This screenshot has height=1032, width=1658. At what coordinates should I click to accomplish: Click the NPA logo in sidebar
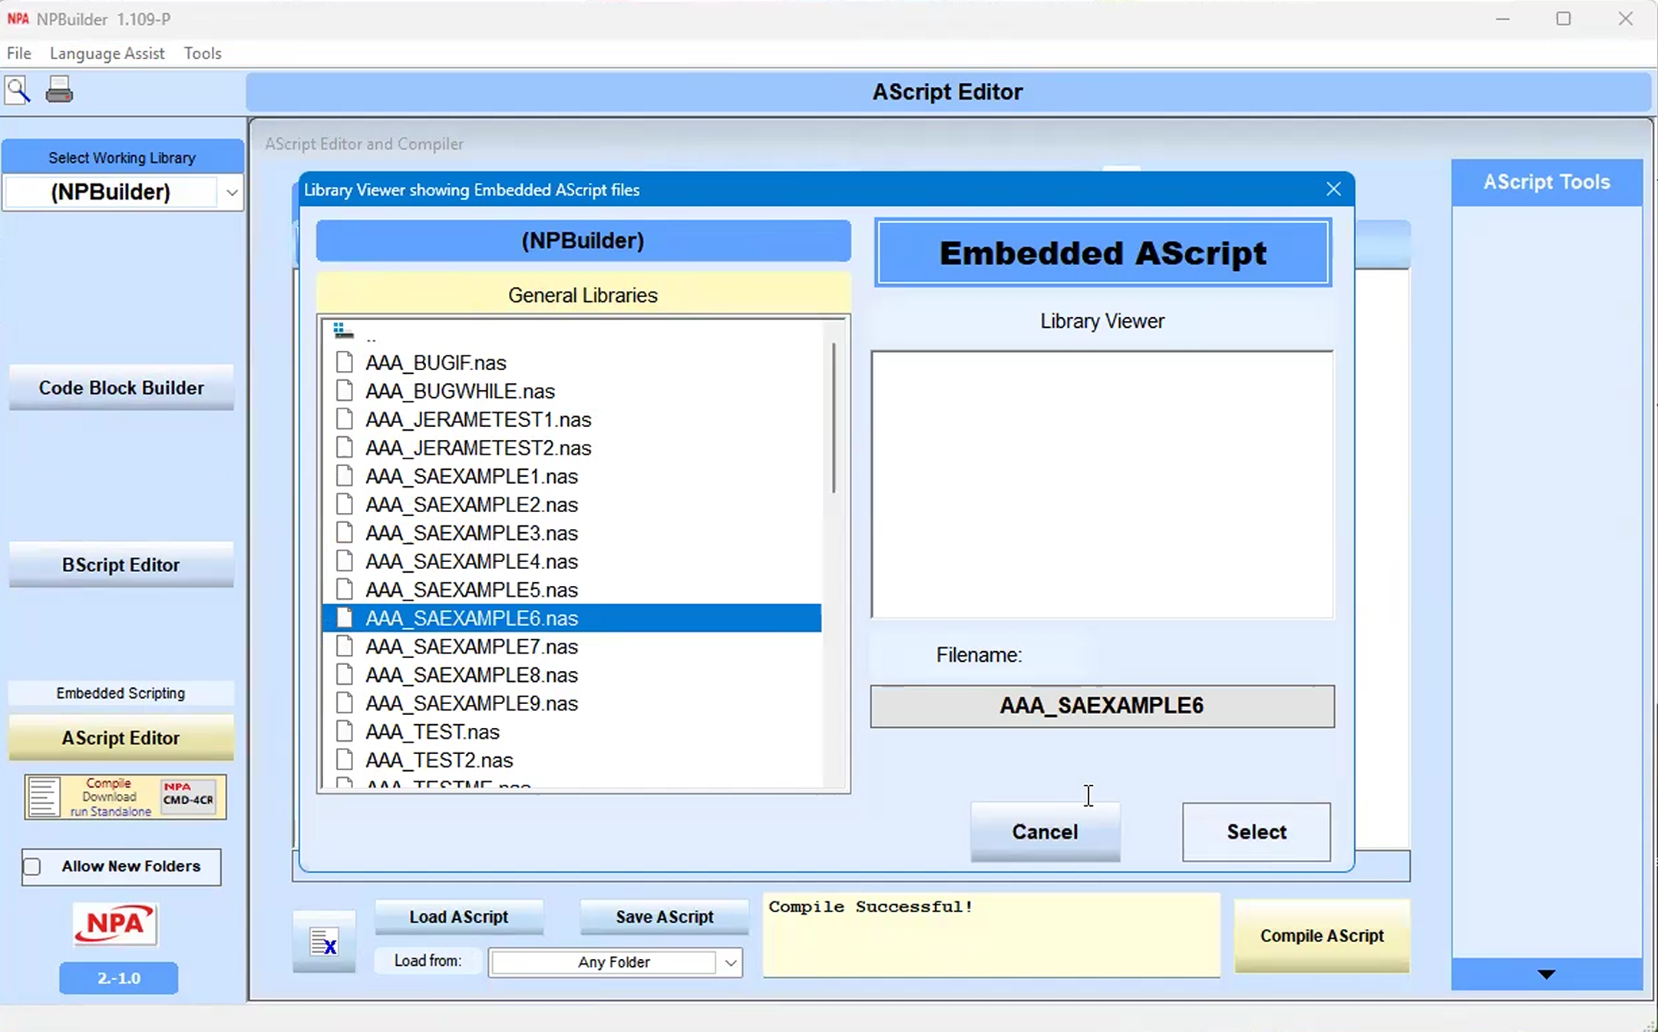[115, 924]
